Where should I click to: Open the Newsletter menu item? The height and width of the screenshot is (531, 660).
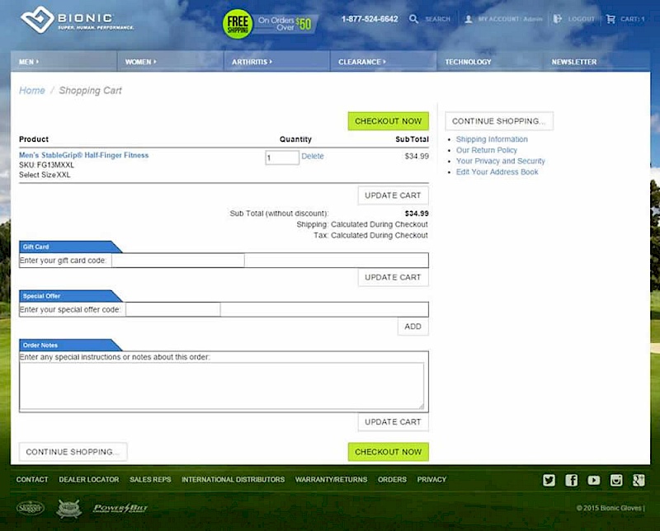[x=574, y=62]
